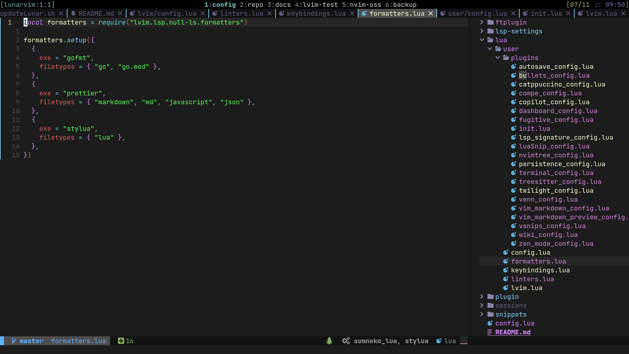
Task: Close the formatters.lua buffer tab
Action: tap(431, 13)
